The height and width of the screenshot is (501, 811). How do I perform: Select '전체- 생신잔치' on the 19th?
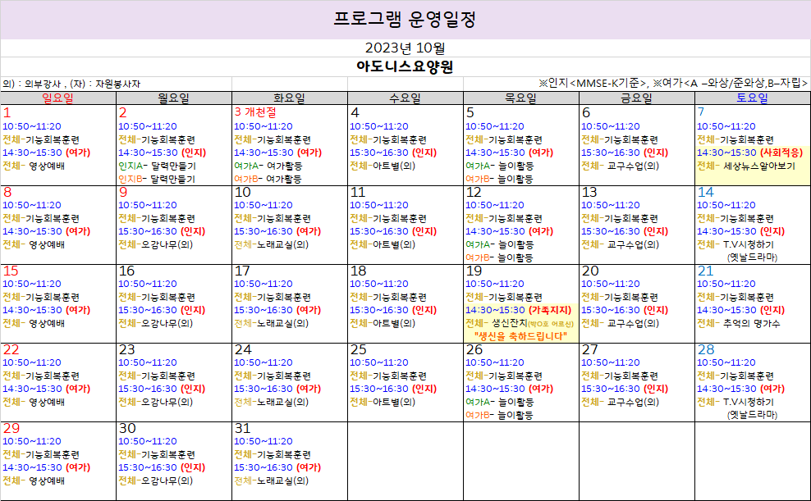click(x=497, y=323)
